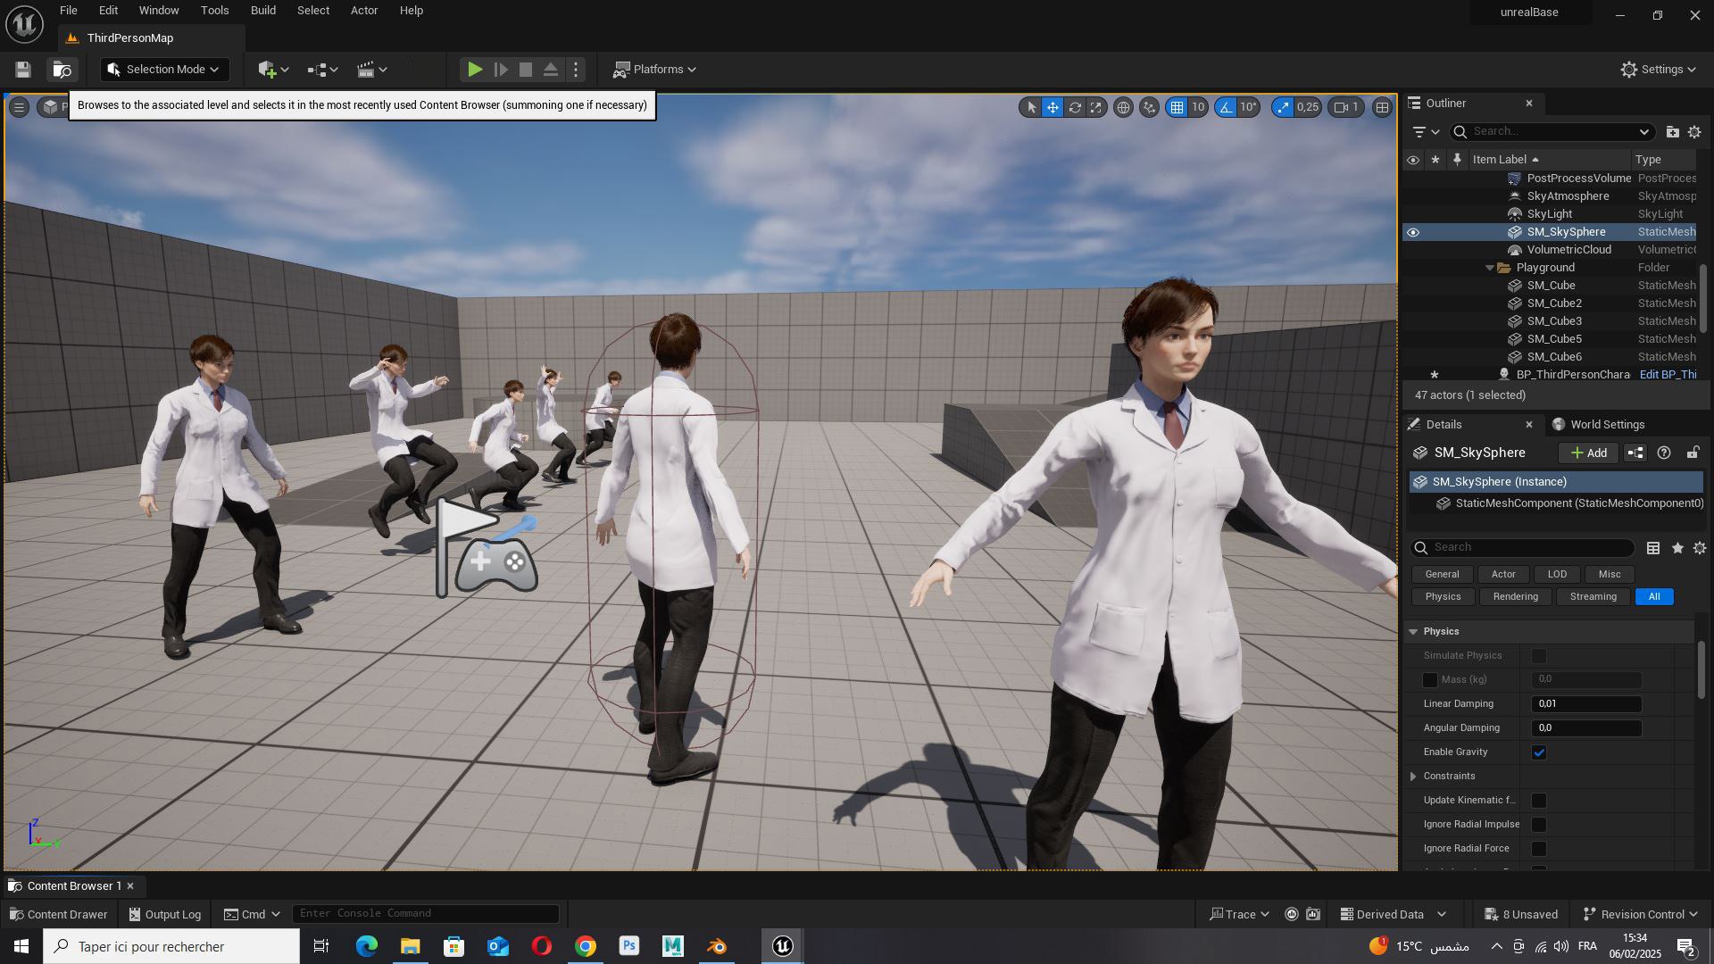The width and height of the screenshot is (1714, 964).
Task: Open the play options three-dot menu
Action: (x=576, y=70)
